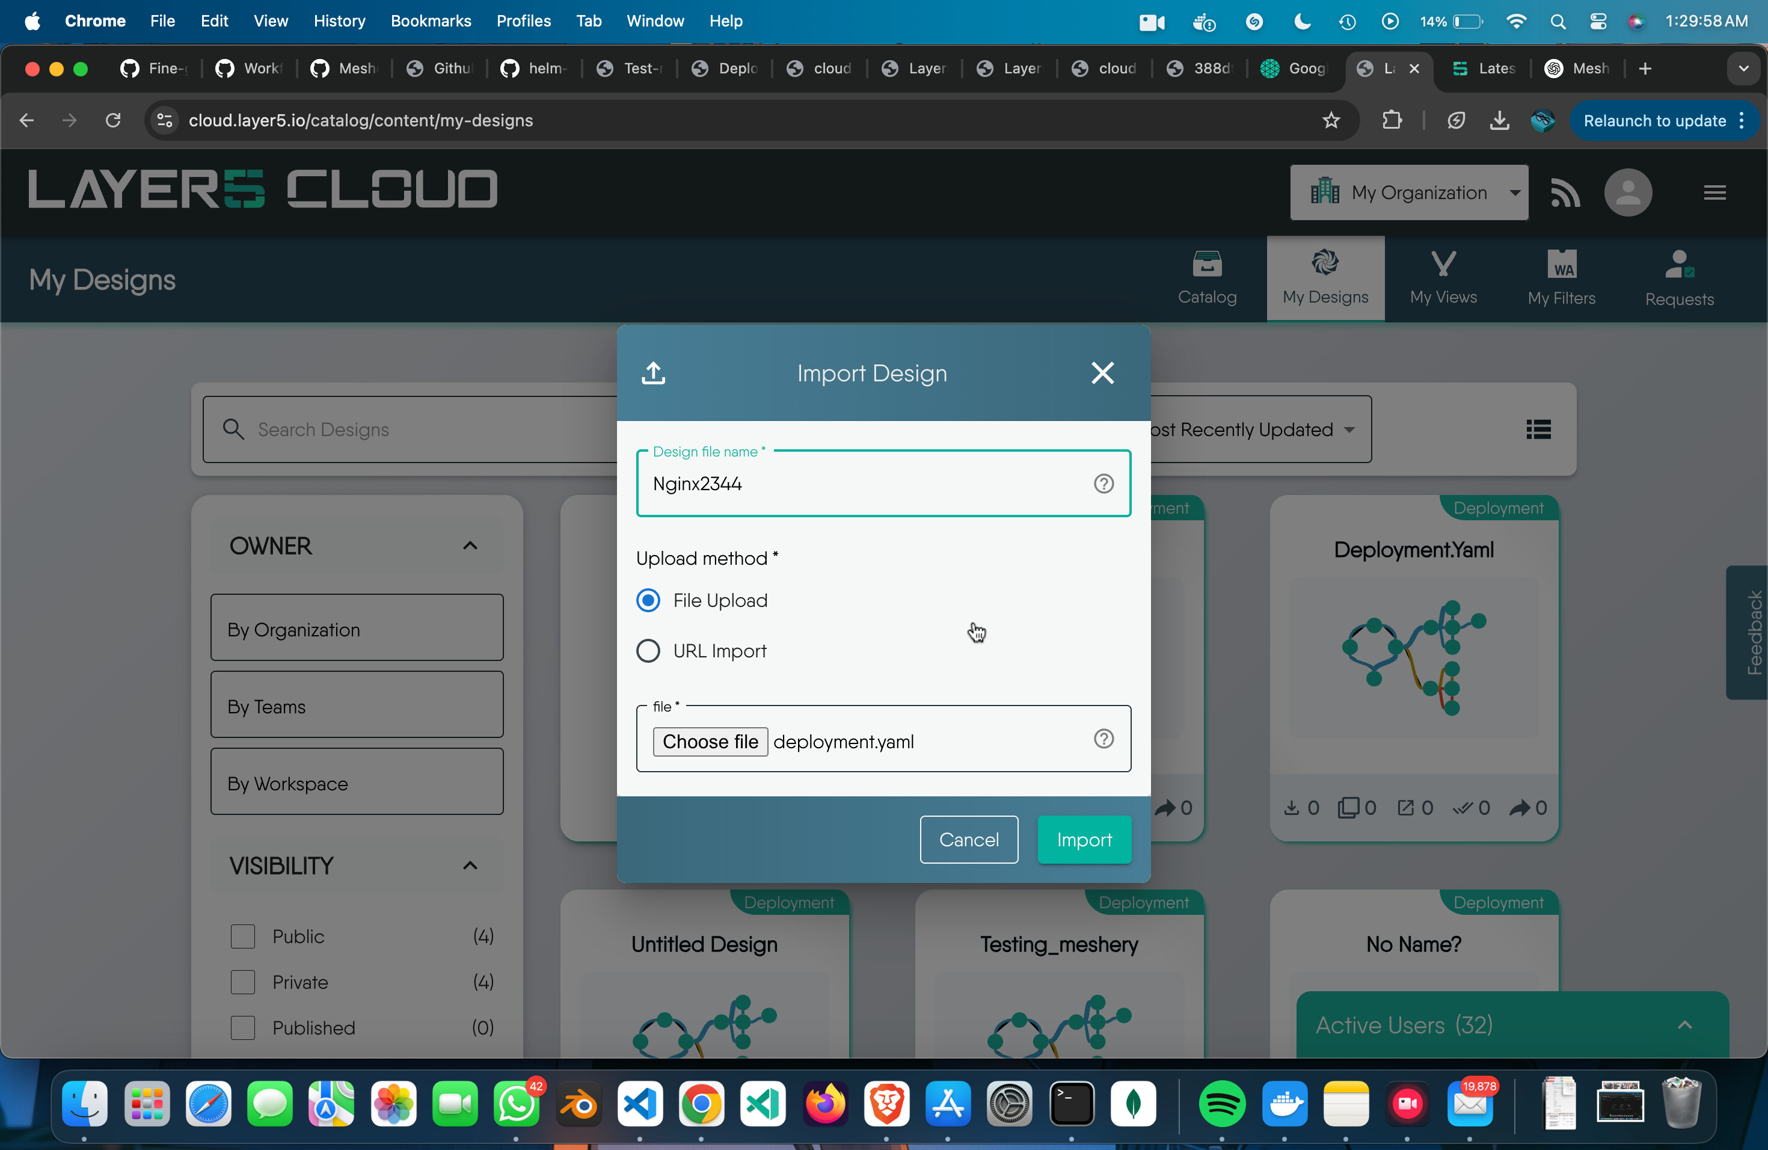The width and height of the screenshot is (1768, 1150).
Task: Click the help icon in Design file name field
Action: point(1103,484)
